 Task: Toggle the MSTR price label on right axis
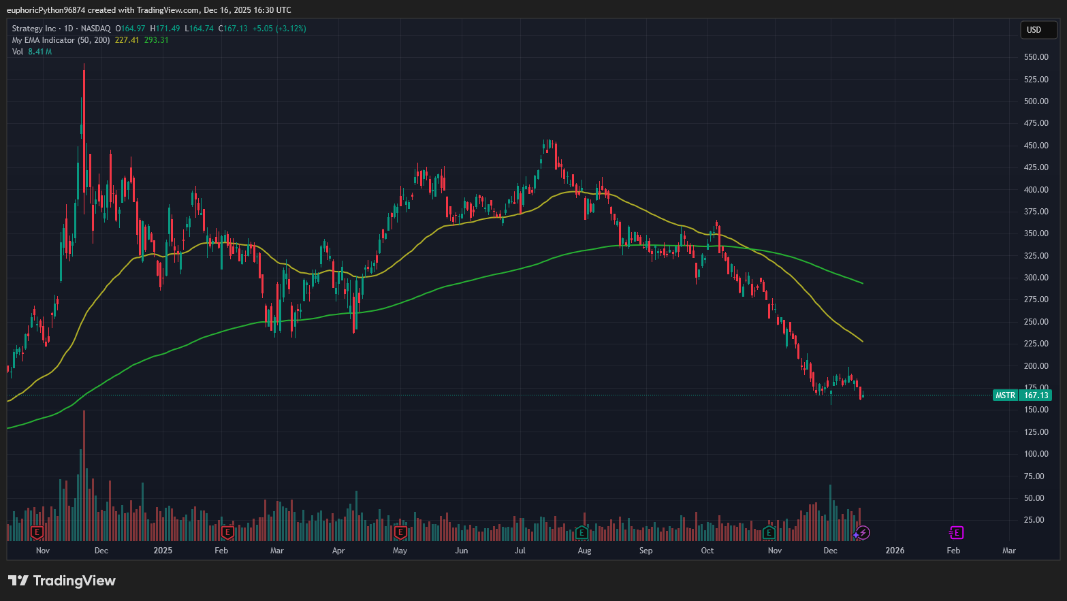click(x=1006, y=395)
